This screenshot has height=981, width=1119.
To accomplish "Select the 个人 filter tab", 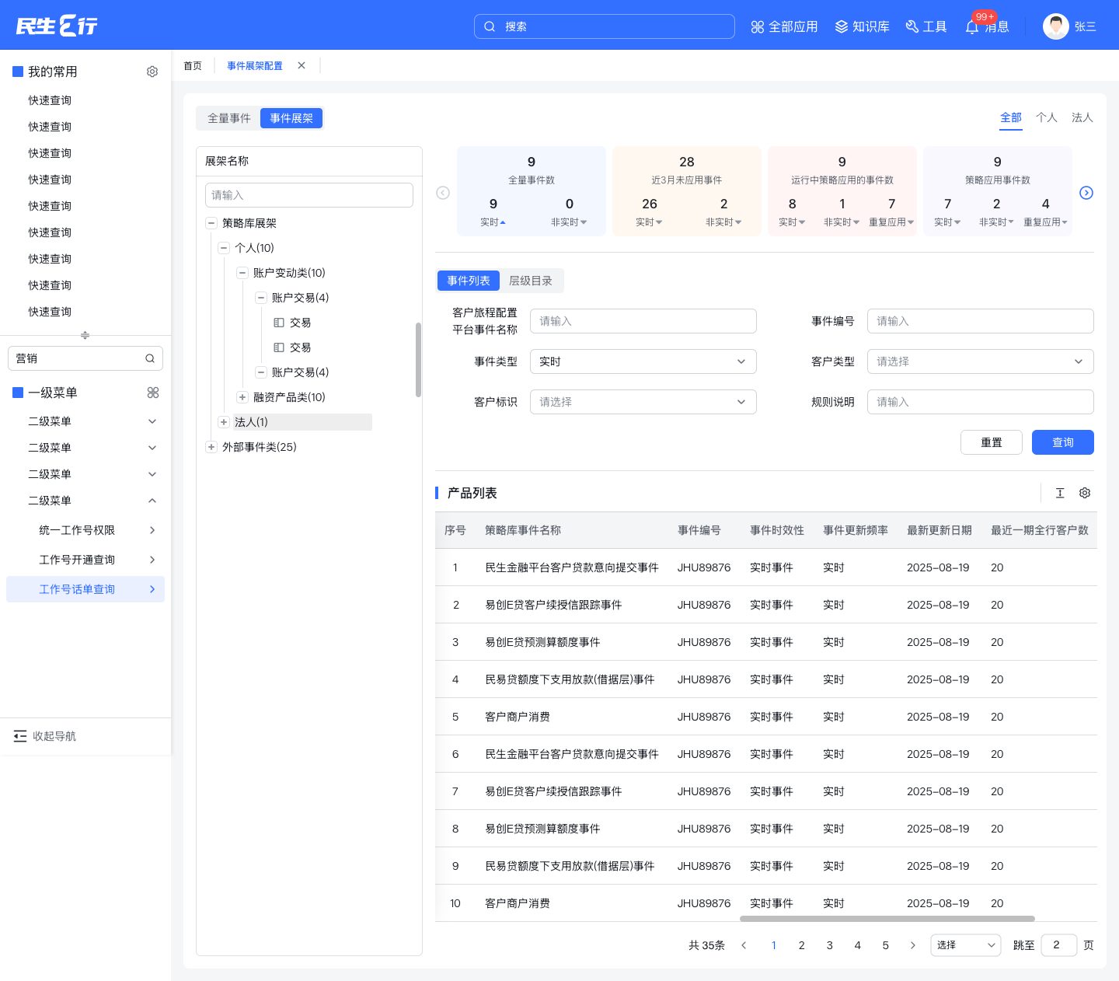I will [x=1047, y=117].
